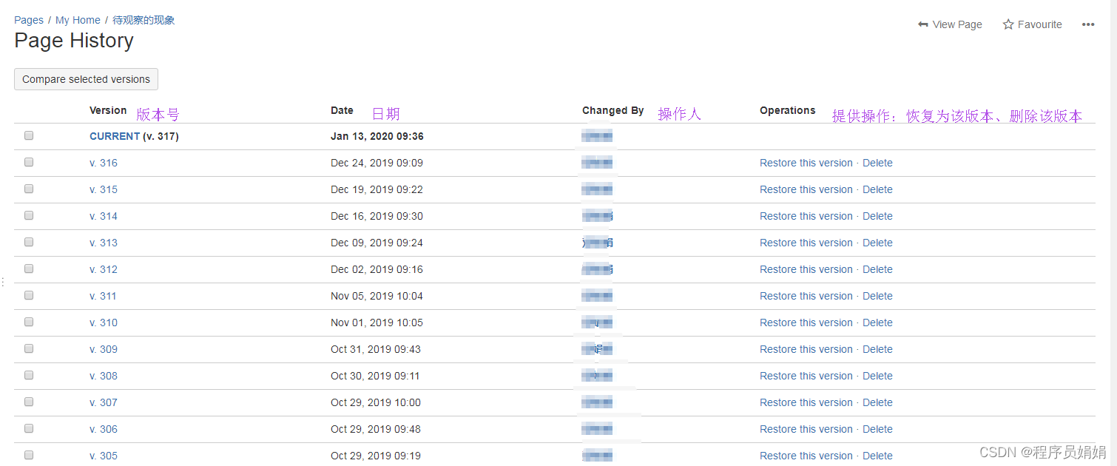Go to Pages in the breadcrumb
The image size is (1117, 466).
[x=29, y=20]
